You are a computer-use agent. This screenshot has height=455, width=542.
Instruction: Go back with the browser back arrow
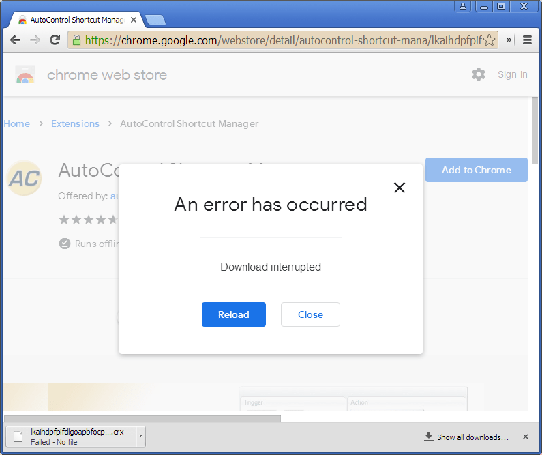[x=15, y=40]
